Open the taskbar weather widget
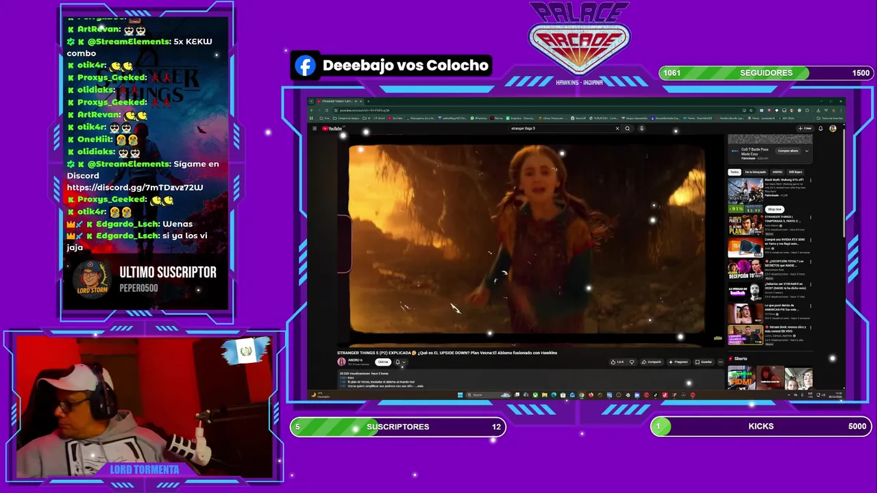The image size is (877, 493). click(321, 395)
